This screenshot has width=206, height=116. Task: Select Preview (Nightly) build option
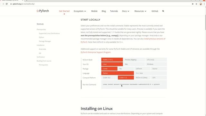tap(134, 60)
